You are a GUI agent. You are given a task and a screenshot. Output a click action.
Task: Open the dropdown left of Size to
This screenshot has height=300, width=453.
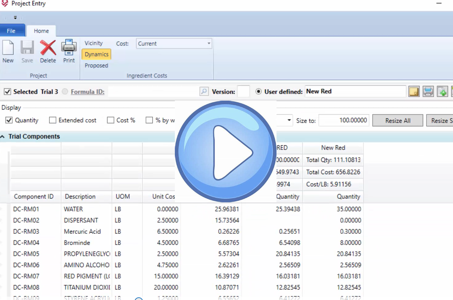coord(289,120)
